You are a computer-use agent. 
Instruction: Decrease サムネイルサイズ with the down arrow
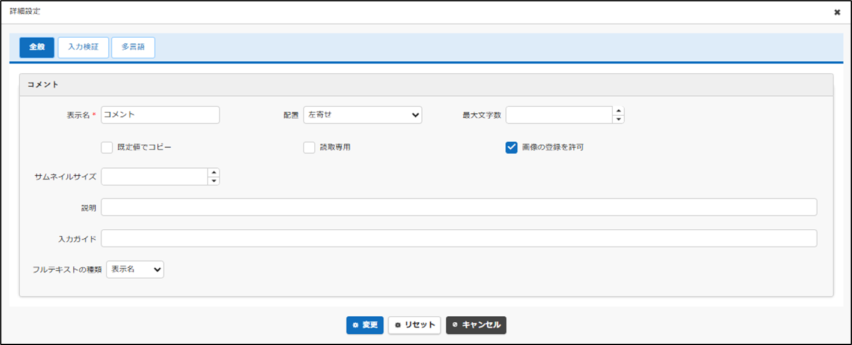point(213,181)
